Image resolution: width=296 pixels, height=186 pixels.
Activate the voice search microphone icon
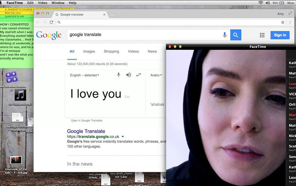224,35
